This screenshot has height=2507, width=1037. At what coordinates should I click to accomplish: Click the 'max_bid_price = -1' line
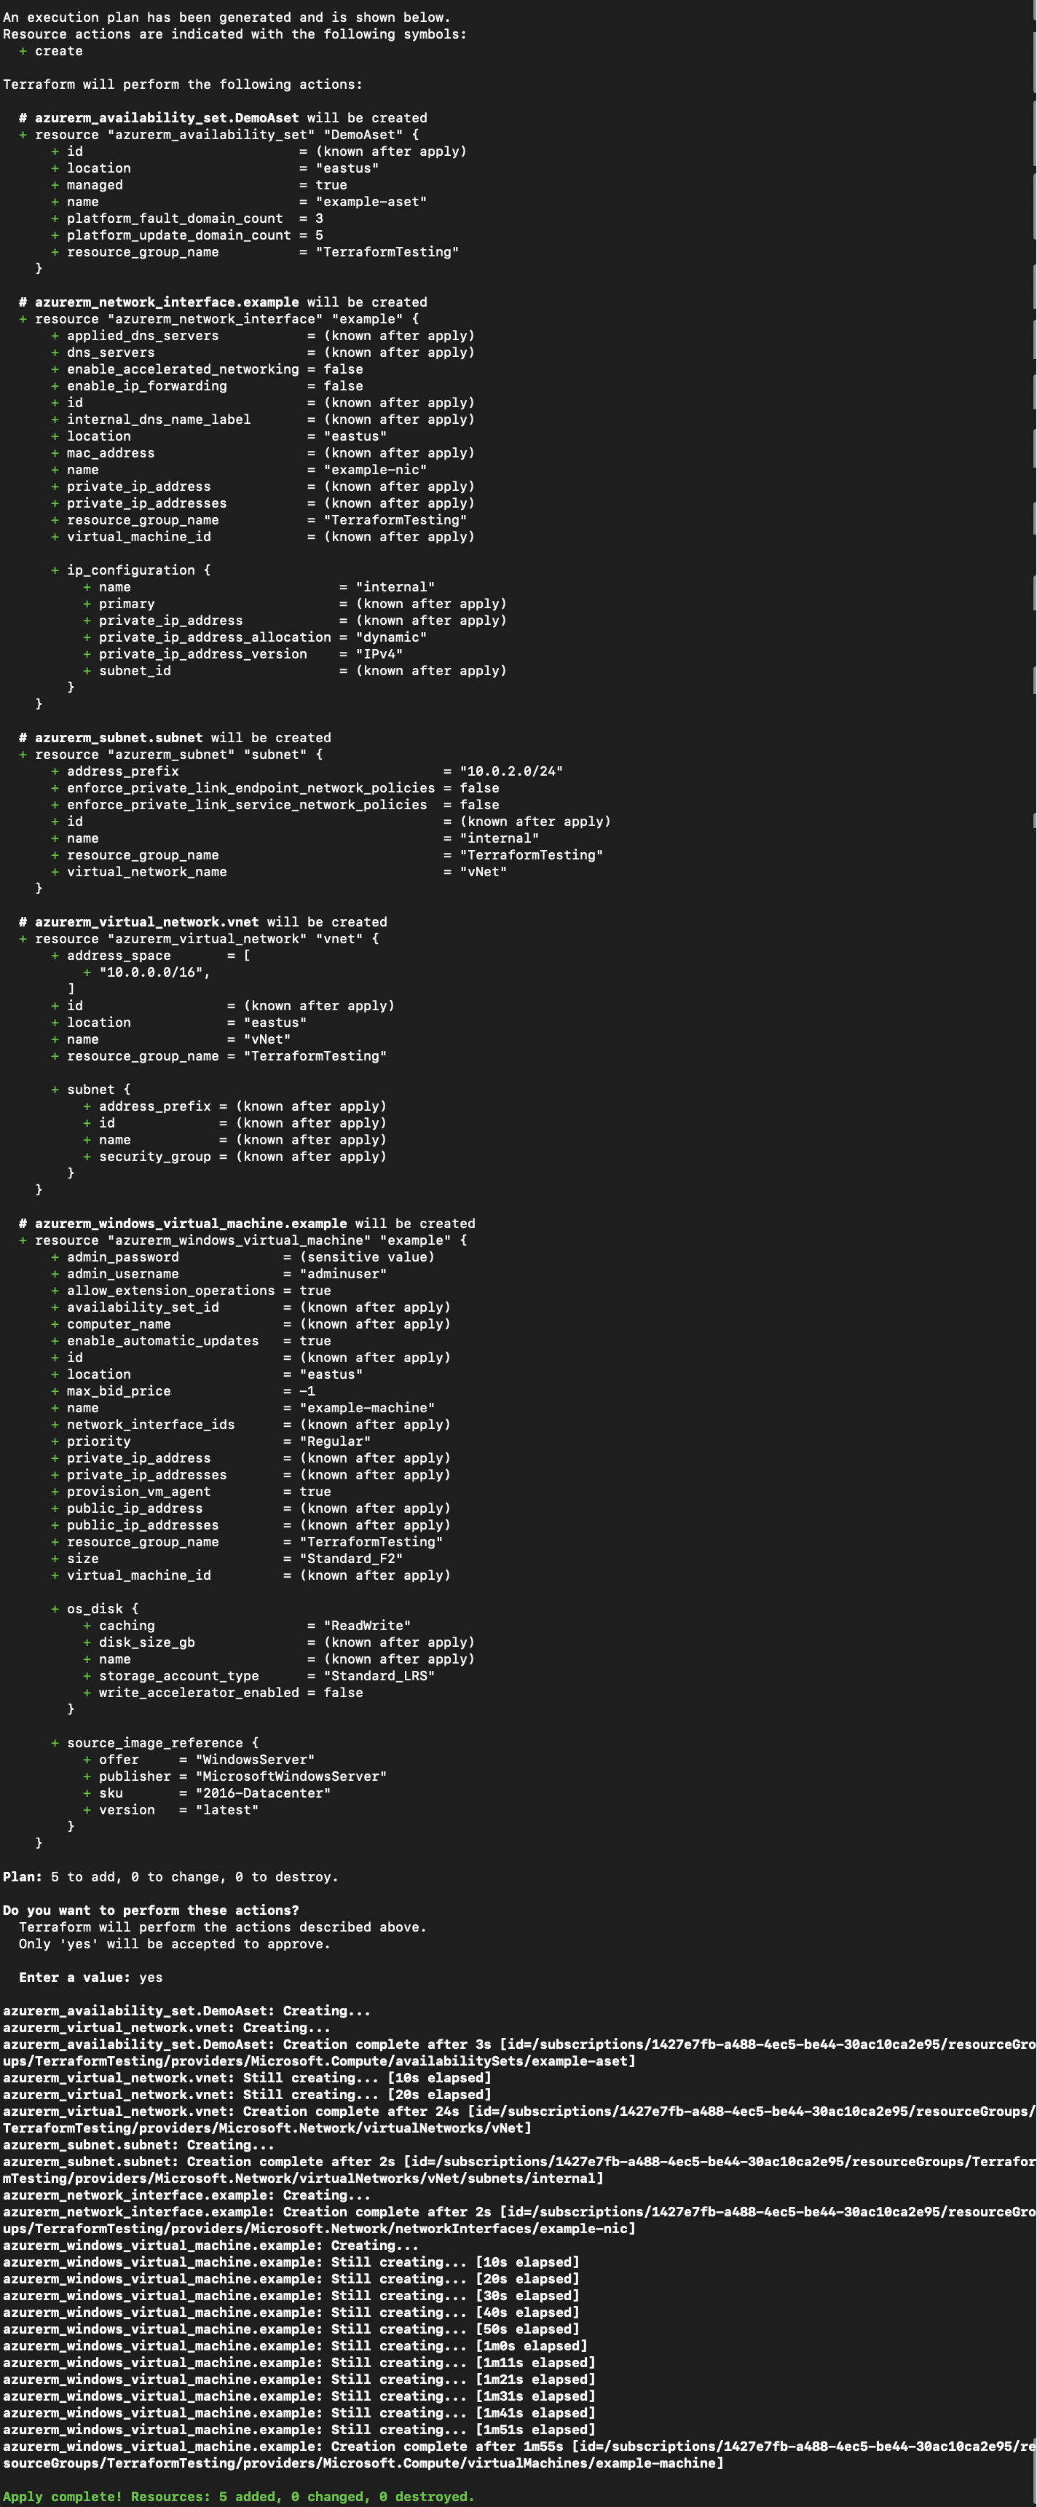click(183, 1390)
